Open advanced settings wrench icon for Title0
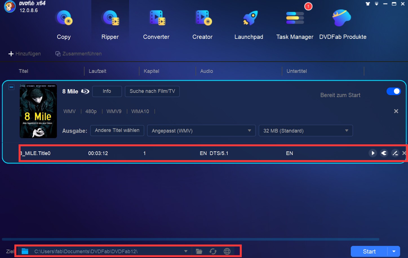 pyautogui.click(x=384, y=153)
